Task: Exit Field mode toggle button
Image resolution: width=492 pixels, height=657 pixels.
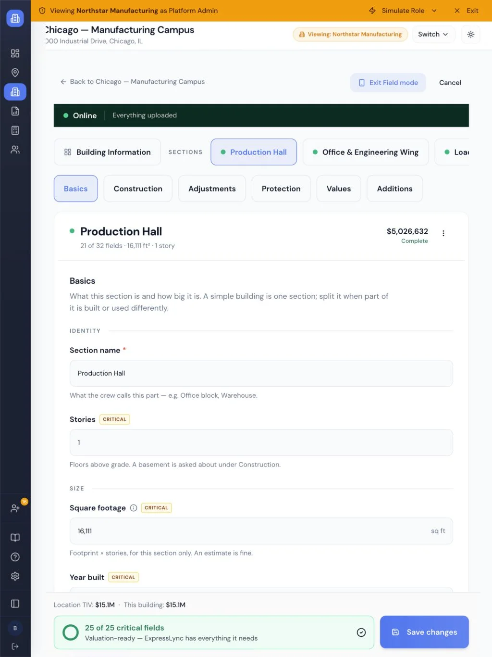Action: [x=388, y=83]
